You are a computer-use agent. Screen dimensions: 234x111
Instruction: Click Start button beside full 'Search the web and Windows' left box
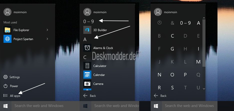click(x=6, y=106)
